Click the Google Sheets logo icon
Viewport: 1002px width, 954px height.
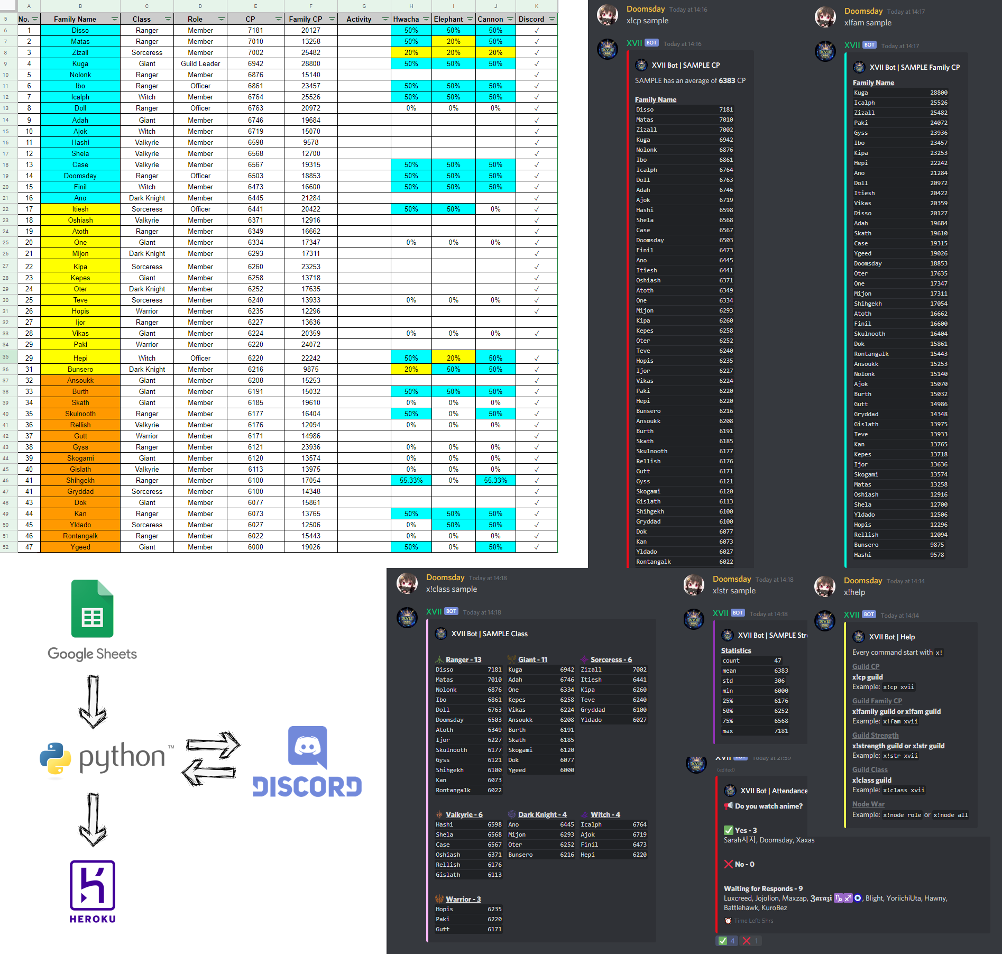(x=92, y=609)
